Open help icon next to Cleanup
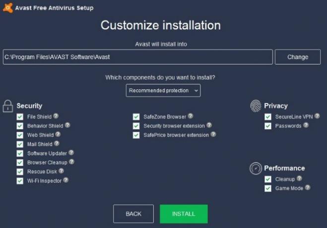The image size is (327, 228). [299, 178]
